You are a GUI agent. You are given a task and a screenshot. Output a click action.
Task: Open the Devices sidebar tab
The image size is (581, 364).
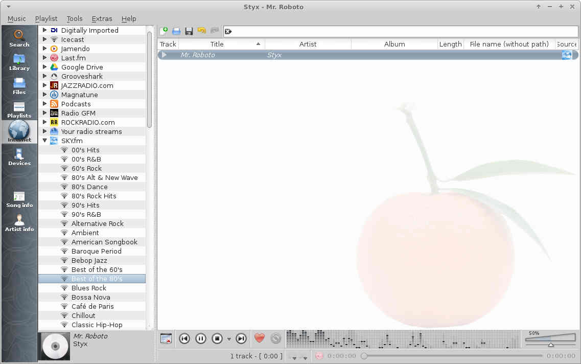19,157
